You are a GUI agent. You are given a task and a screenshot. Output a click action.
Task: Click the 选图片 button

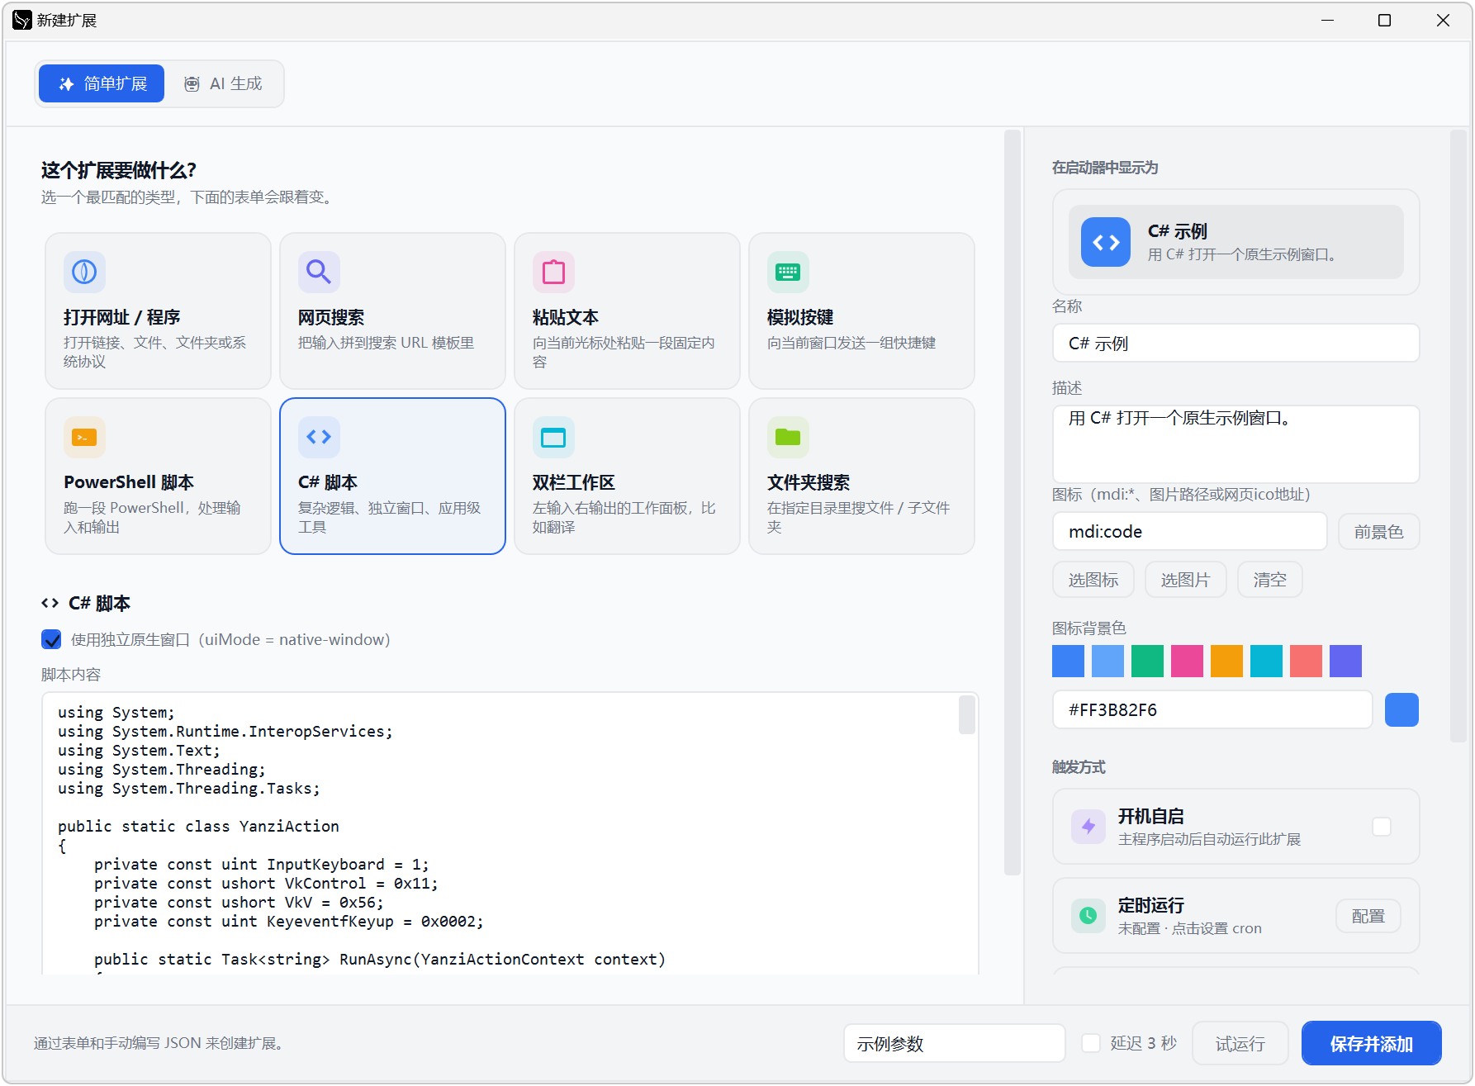(x=1186, y=580)
